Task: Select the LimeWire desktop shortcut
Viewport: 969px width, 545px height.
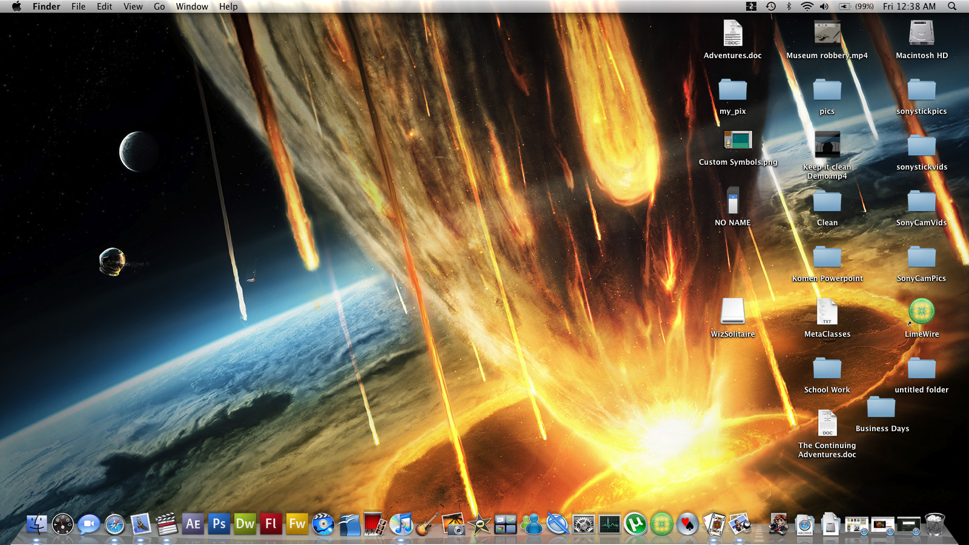Action: coord(922,312)
